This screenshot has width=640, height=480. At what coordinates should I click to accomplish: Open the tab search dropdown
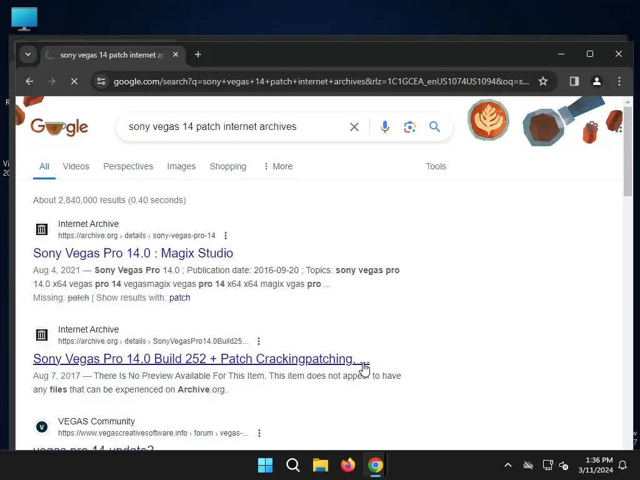point(28,54)
